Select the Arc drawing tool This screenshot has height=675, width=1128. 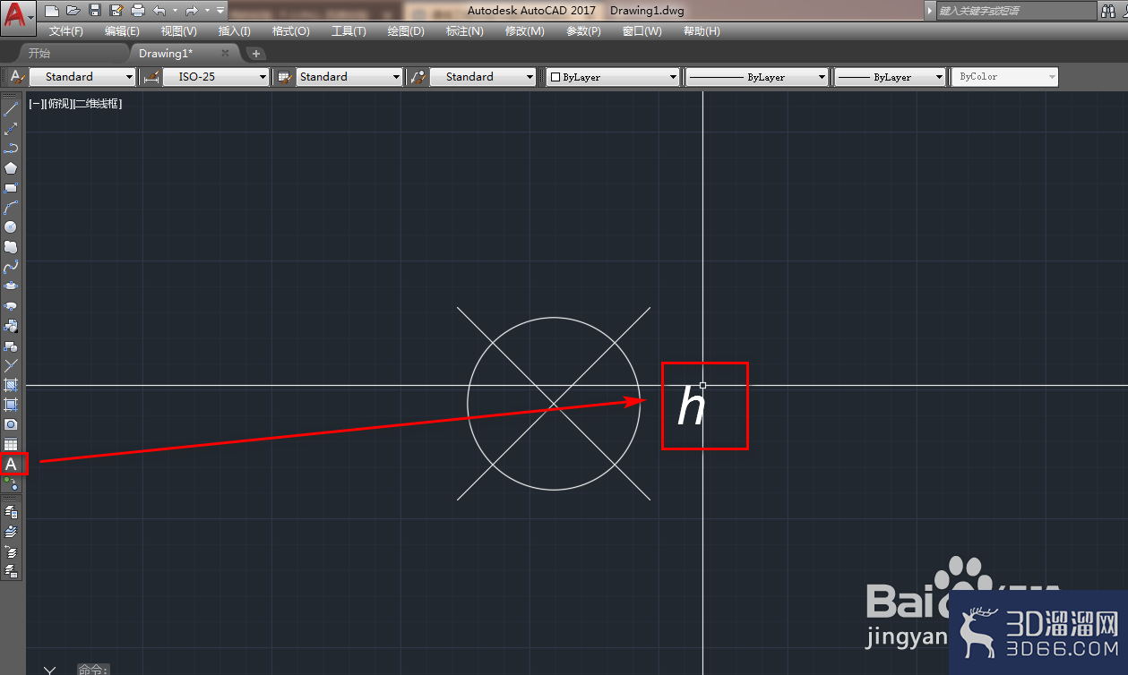pyautogui.click(x=11, y=208)
